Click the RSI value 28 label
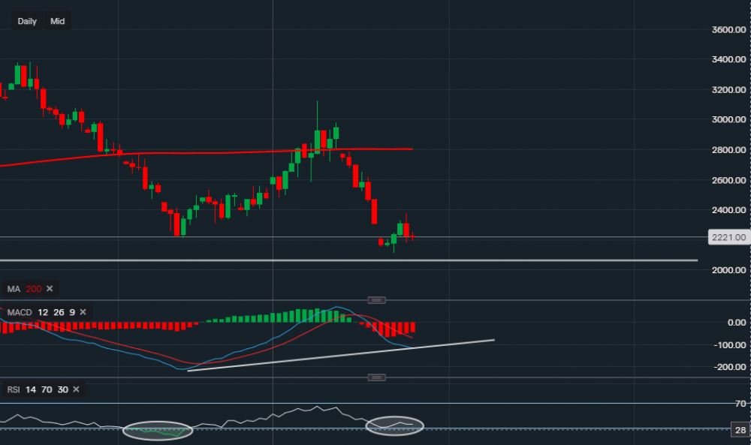This screenshot has width=751, height=445. pyautogui.click(x=740, y=430)
